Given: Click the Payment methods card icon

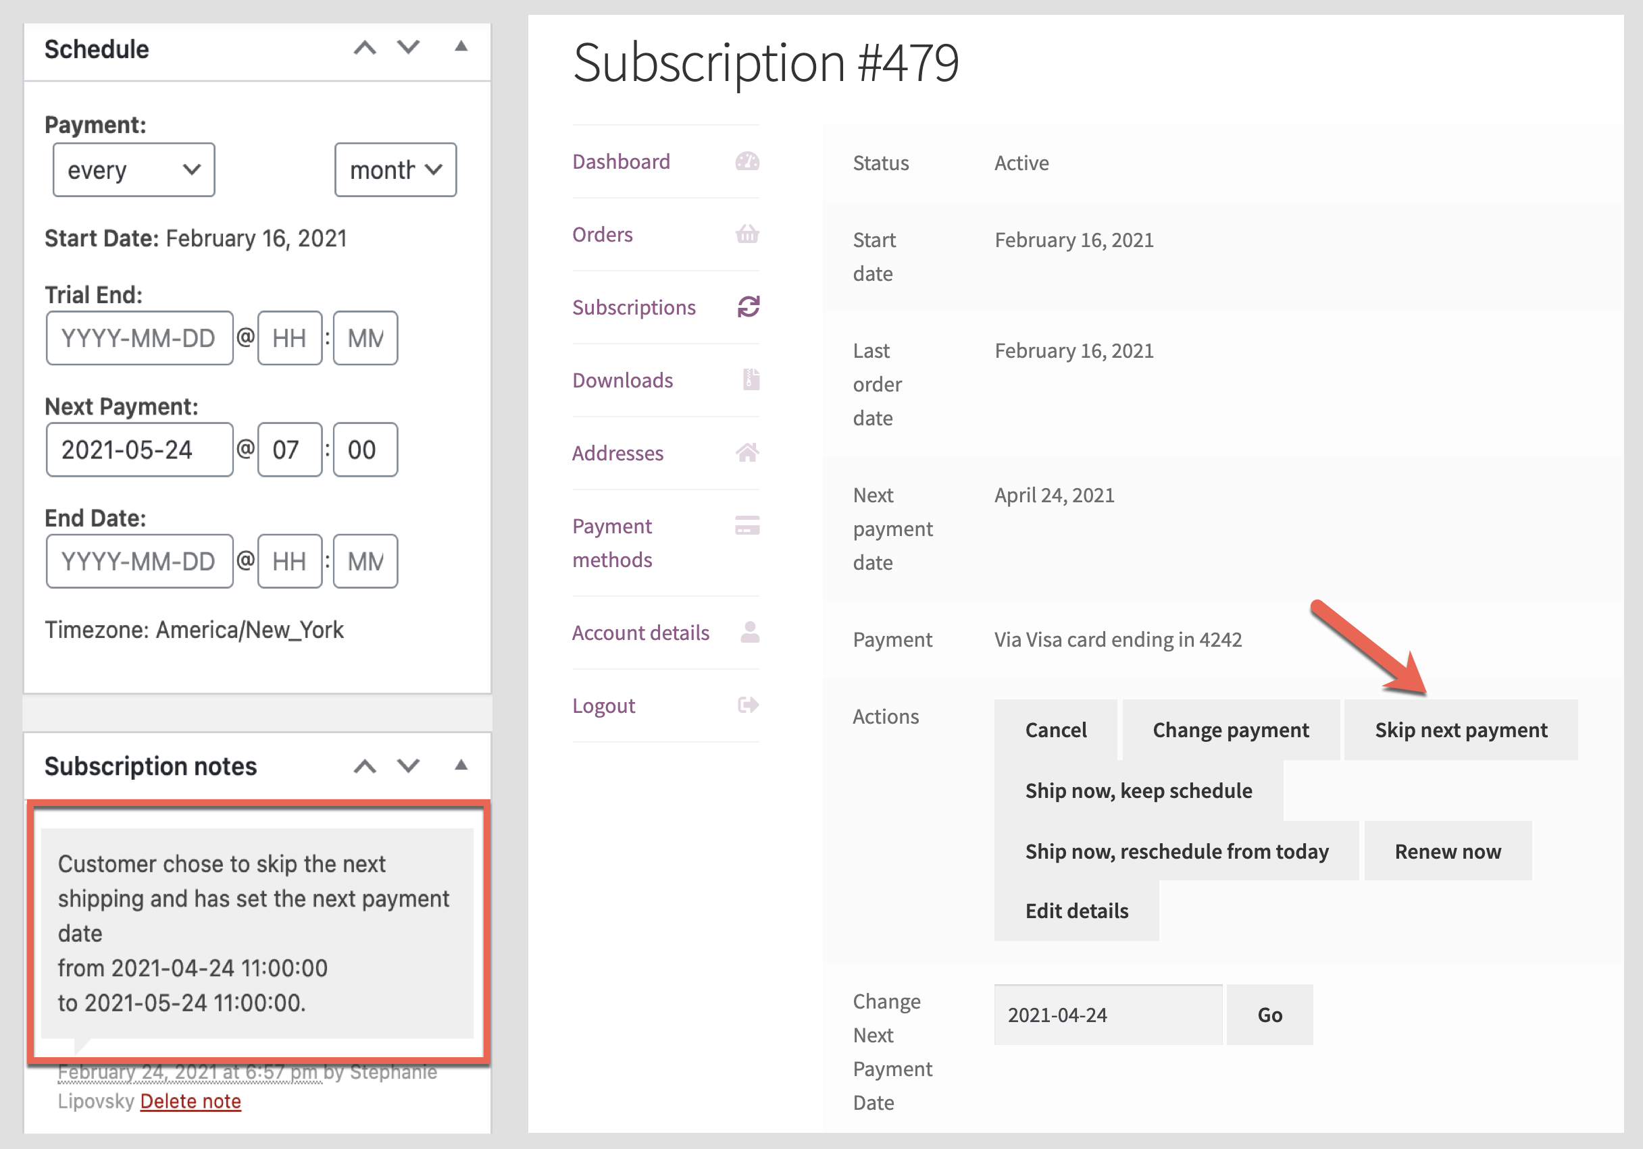Looking at the screenshot, I should 747,525.
